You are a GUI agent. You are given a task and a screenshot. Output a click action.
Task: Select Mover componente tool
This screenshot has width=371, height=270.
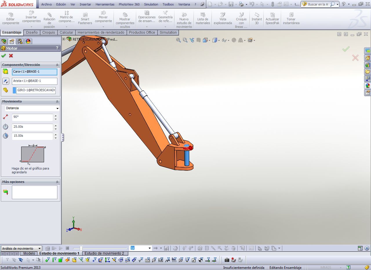coord(103,19)
